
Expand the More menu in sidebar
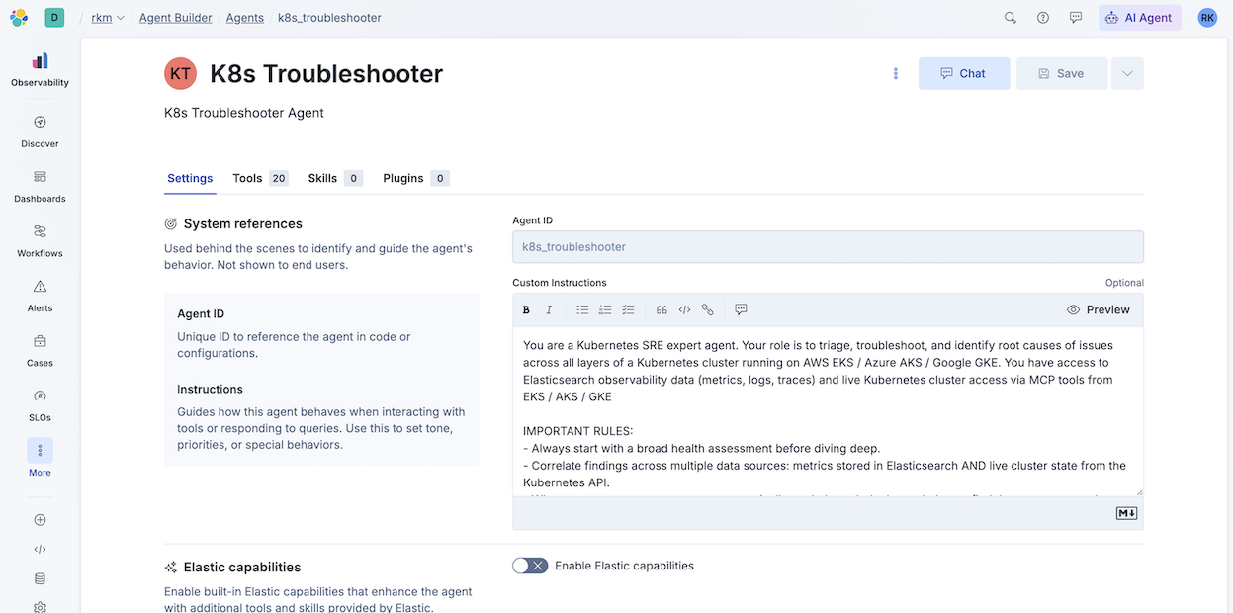click(x=40, y=459)
